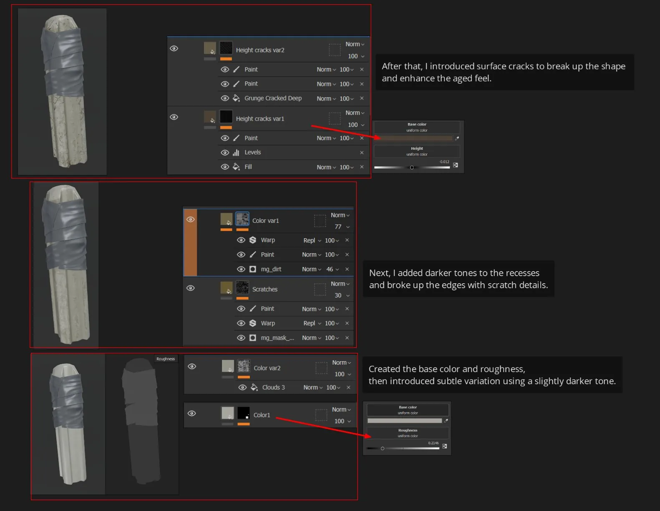
Task: Click the Warp filter icon under Color var1
Action: coord(252,240)
